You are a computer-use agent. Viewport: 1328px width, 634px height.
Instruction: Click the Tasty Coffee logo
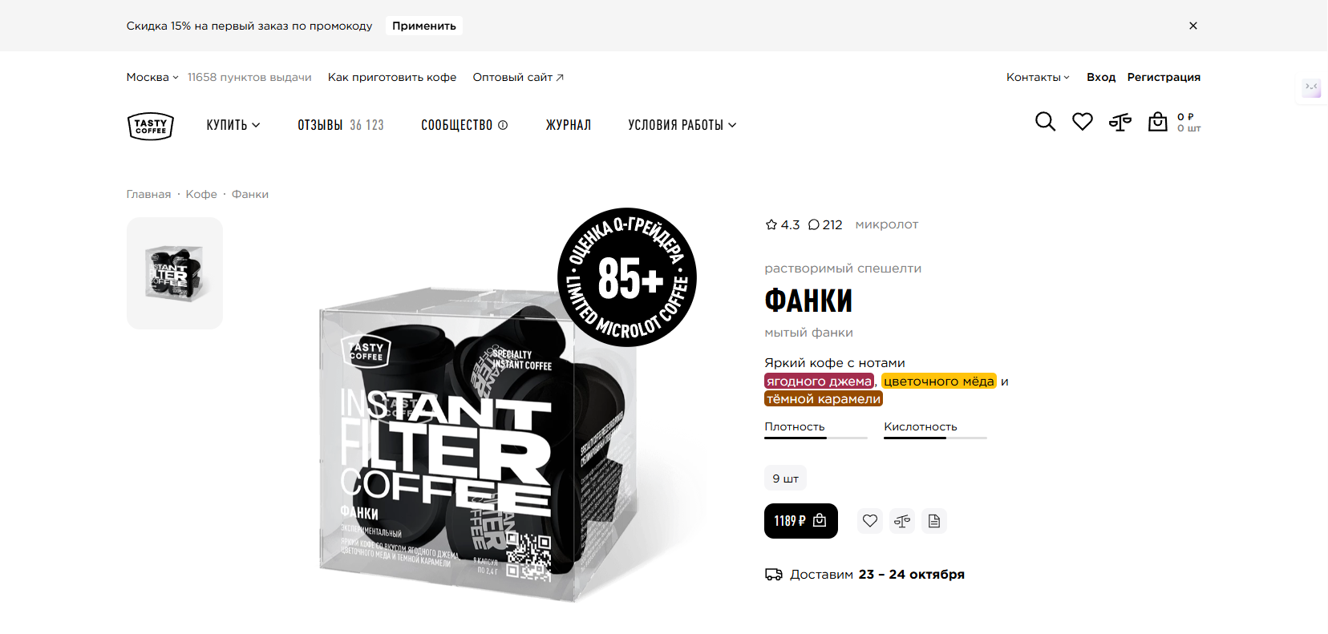point(151,126)
